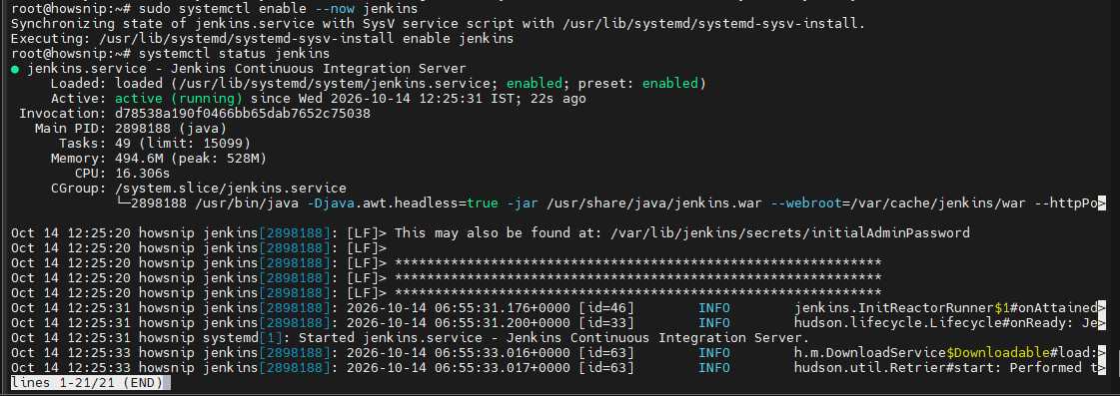Select /usr/share/java/jenkins.war path

654,203
